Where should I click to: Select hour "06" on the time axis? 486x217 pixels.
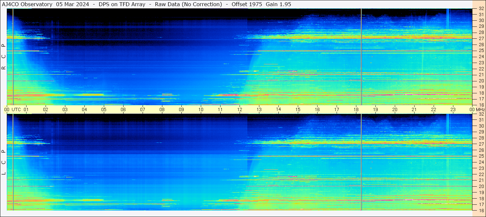pos(123,109)
